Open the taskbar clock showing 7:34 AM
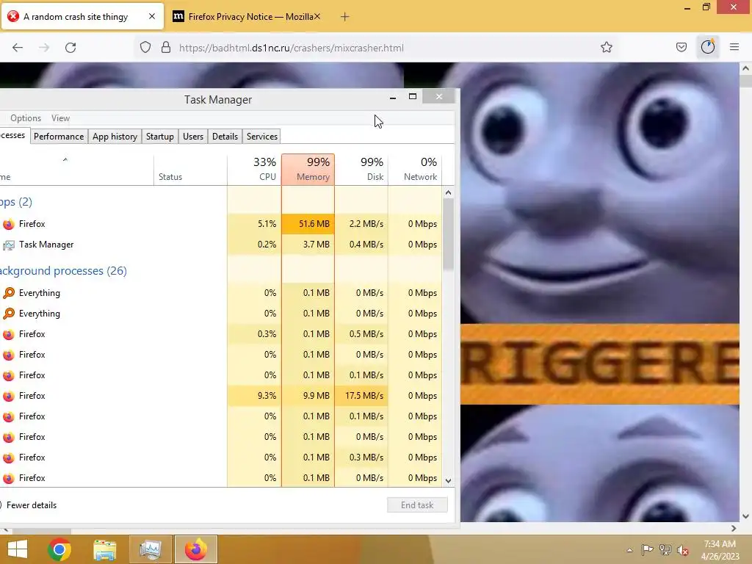 [x=720, y=550]
